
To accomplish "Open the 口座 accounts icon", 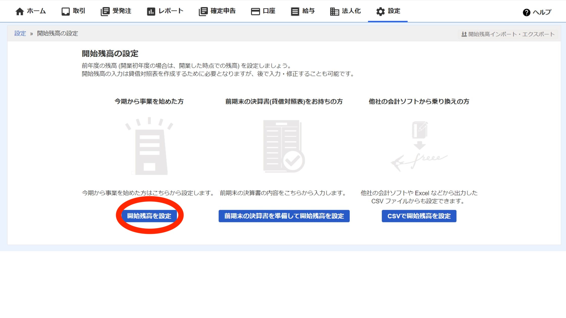I will [255, 11].
